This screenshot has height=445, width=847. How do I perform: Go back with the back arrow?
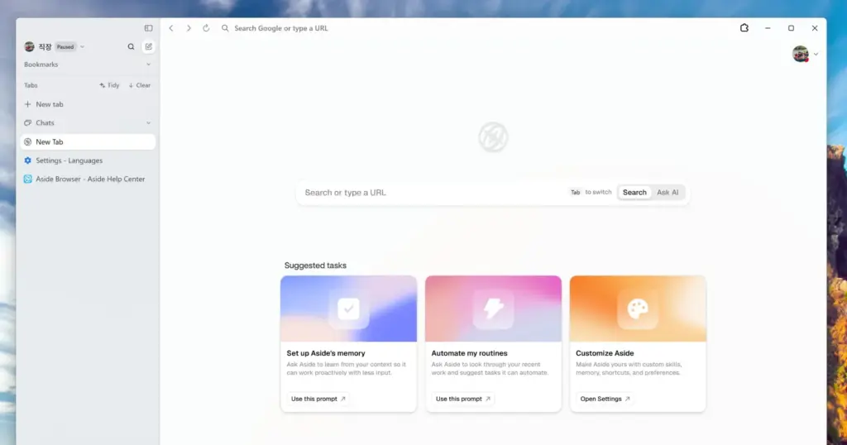tap(170, 28)
